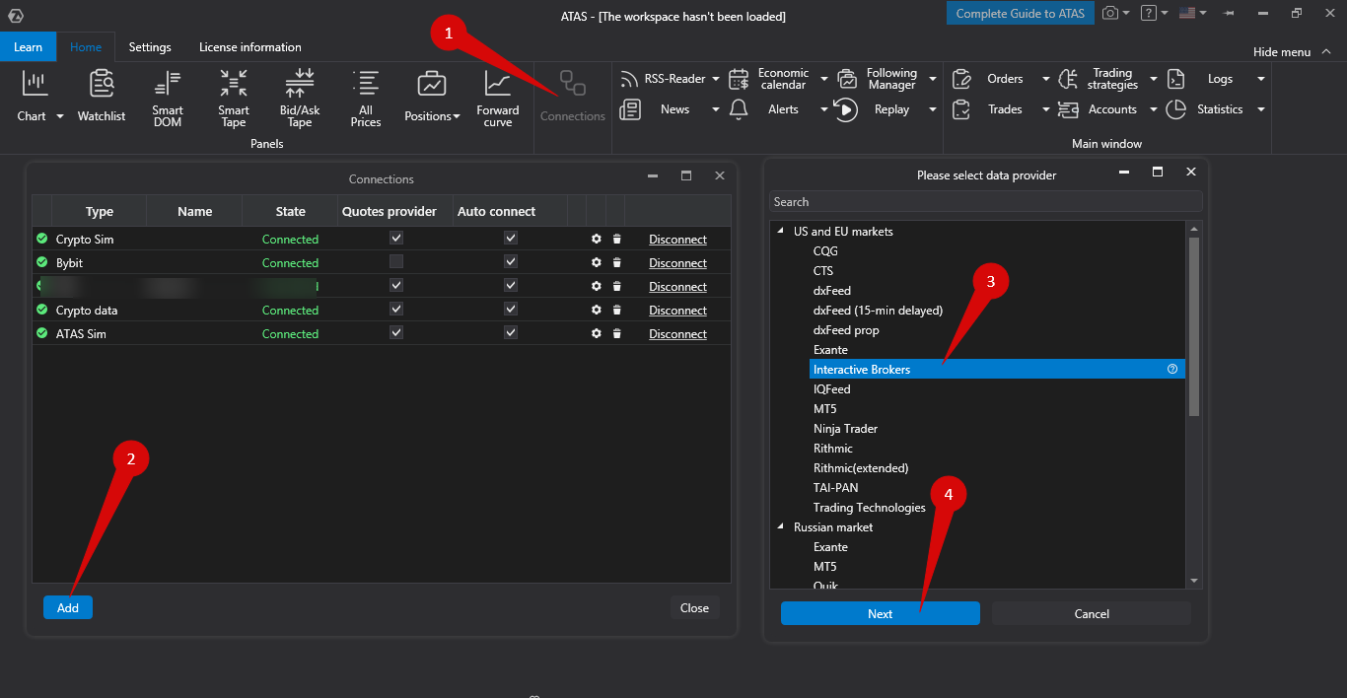This screenshot has width=1347, height=698.
Task: Open the RSS-Reader
Action: pyautogui.click(x=662, y=79)
